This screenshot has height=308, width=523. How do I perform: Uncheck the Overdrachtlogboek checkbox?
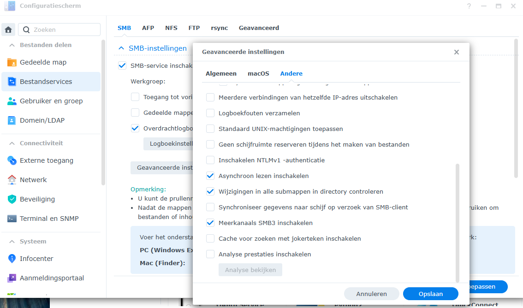point(135,128)
